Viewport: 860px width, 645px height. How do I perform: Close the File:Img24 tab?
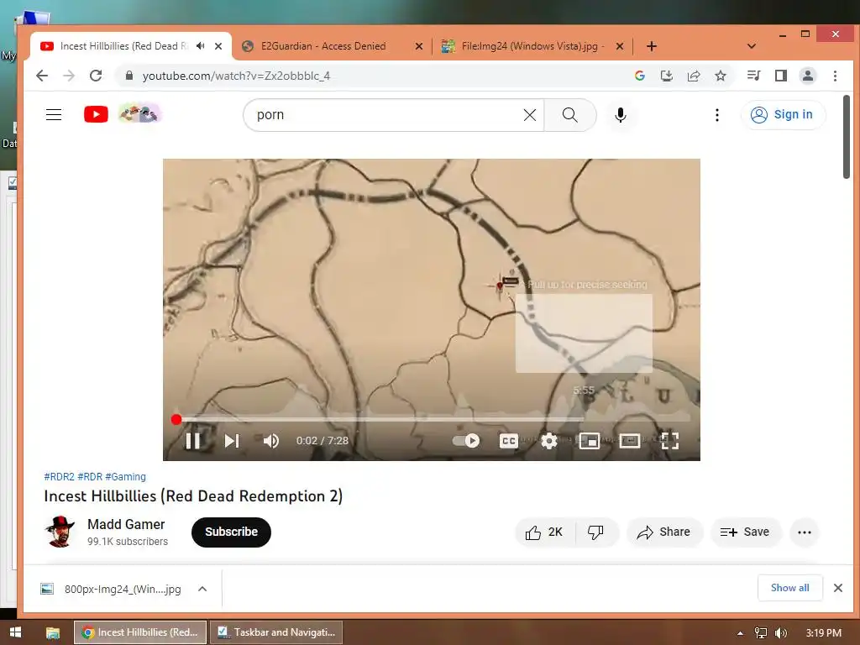coord(620,46)
